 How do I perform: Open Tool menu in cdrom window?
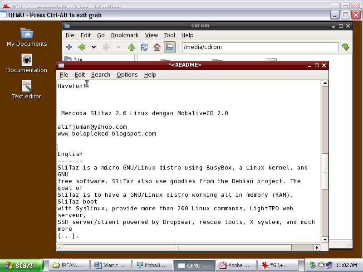click(x=169, y=35)
